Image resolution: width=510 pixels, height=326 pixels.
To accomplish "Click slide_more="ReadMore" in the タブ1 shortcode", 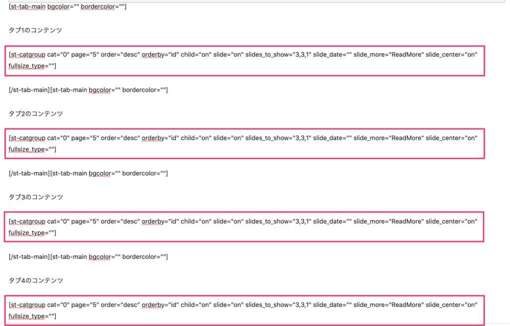I will pyautogui.click(x=388, y=54).
